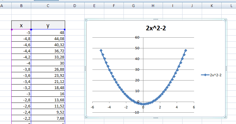Click the chart's left-middle resize handle
Image resolution: width=236 pixels, height=124 pixels.
[x=85, y=69]
